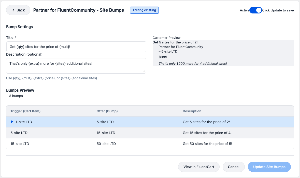Click the $399 price in preview

coord(163,57)
